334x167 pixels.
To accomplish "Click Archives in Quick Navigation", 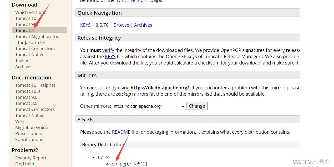I will click(x=143, y=25).
